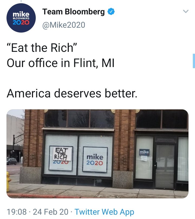
Task: Open the 19:08 tweet timestamp
Action: pyautogui.click(x=17, y=212)
